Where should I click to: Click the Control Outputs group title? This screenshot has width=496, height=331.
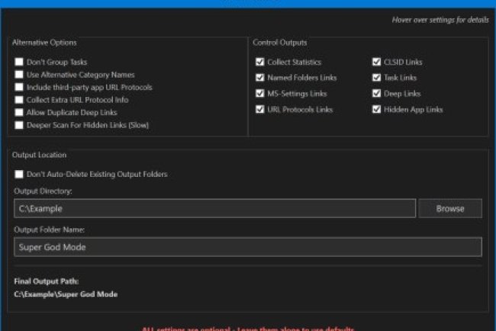click(x=279, y=43)
